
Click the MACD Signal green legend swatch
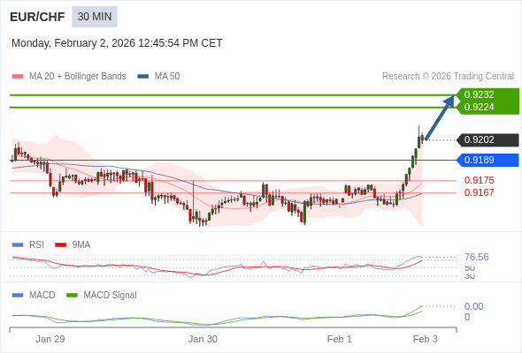(72, 296)
